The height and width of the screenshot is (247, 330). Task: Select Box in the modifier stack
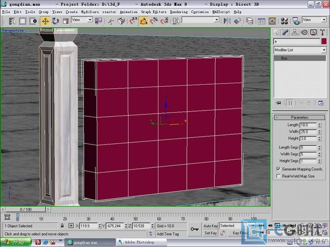(x=300, y=58)
